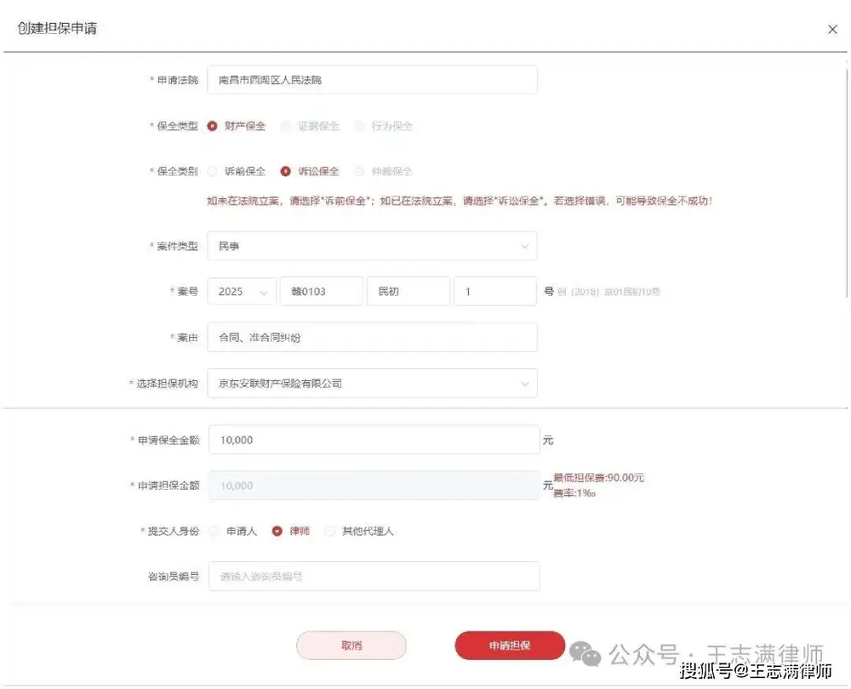The height and width of the screenshot is (689, 851).
Task: Choose 诉前保全 radio option
Action: [213, 172]
